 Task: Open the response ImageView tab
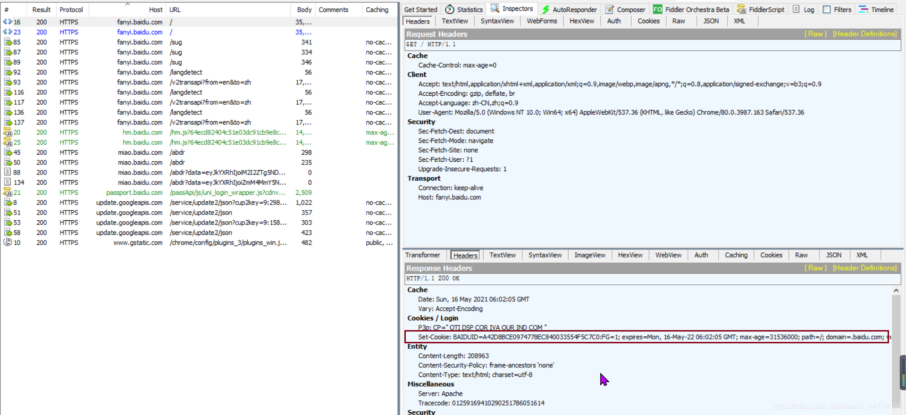590,255
